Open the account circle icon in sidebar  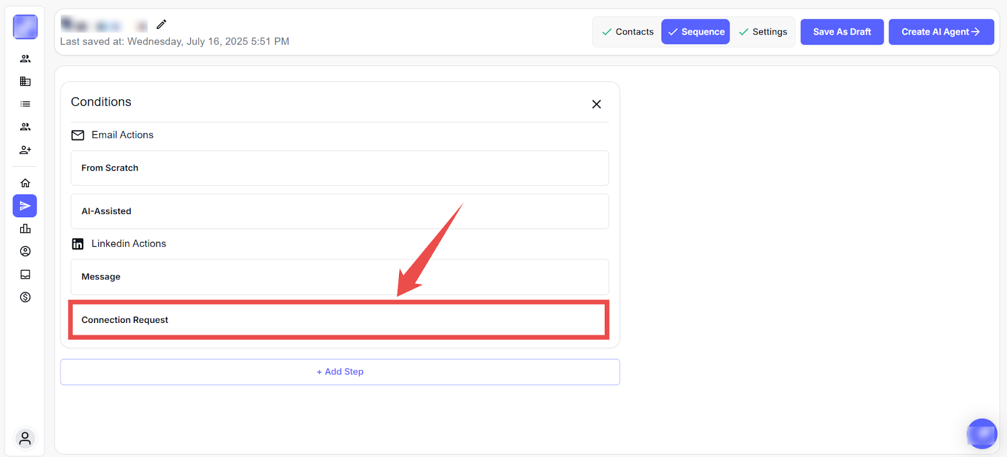tap(25, 251)
